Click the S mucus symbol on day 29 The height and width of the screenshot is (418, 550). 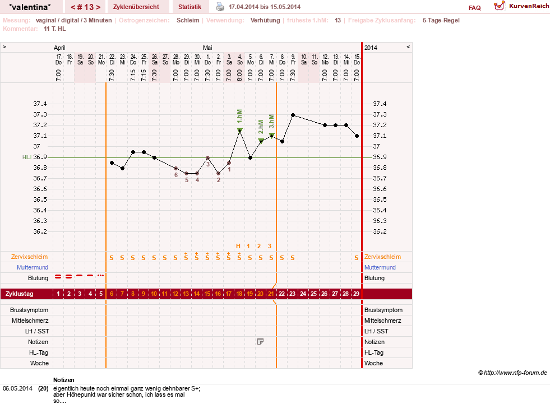coord(356,258)
